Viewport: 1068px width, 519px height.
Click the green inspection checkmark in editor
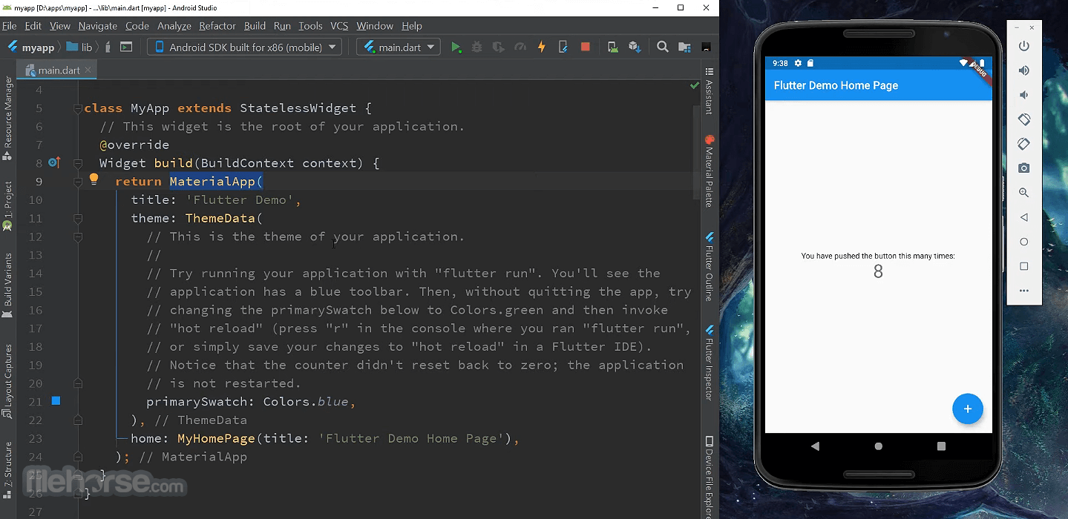(695, 86)
